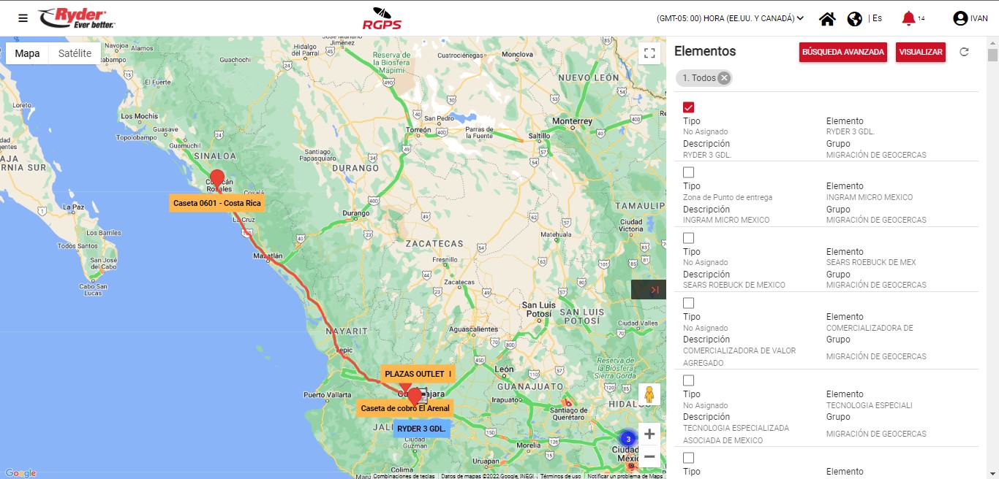The width and height of the screenshot is (999, 479).
Task: Select Street View pegman icon
Action: pyautogui.click(x=649, y=395)
